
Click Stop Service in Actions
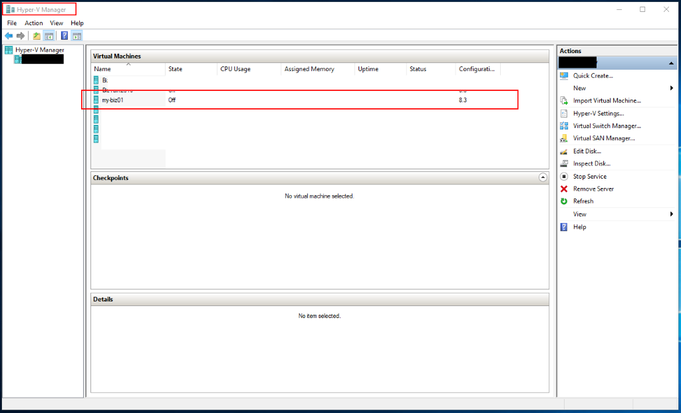coord(589,176)
